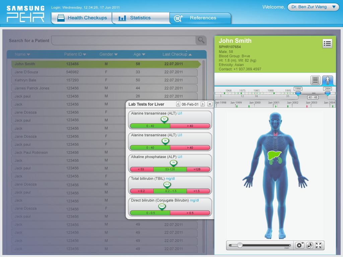Click the search magnifier icon
343x257 pixels.
point(201,40)
